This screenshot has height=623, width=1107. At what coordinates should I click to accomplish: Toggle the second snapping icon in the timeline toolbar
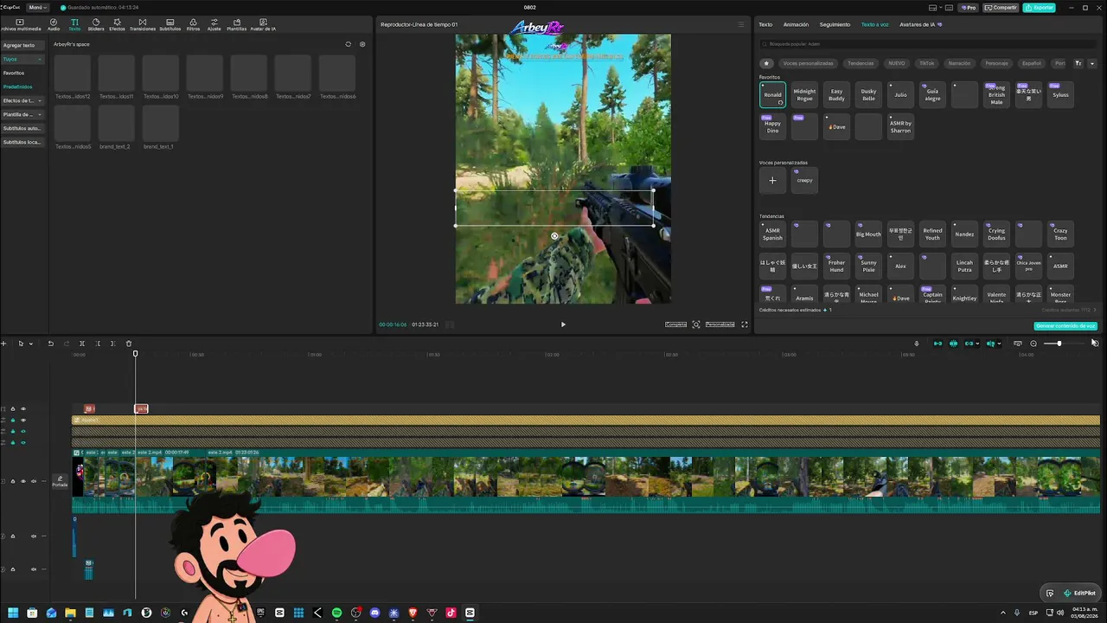(953, 344)
